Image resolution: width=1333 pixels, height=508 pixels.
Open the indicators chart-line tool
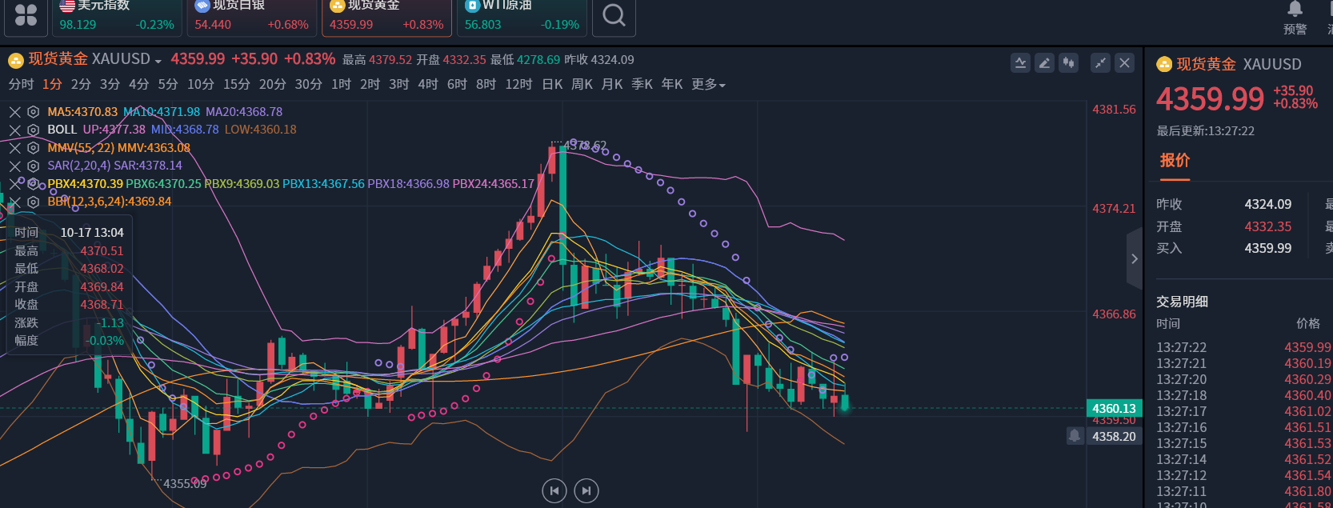[1020, 63]
